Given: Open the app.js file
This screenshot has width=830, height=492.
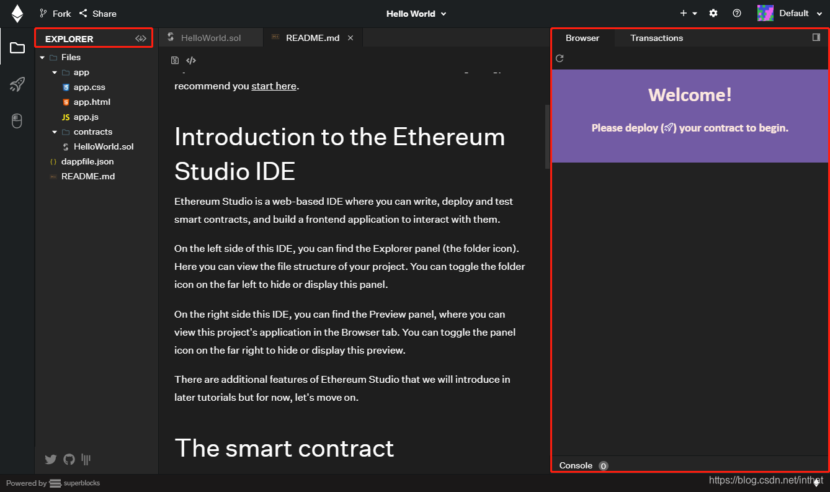Looking at the screenshot, I should (86, 117).
